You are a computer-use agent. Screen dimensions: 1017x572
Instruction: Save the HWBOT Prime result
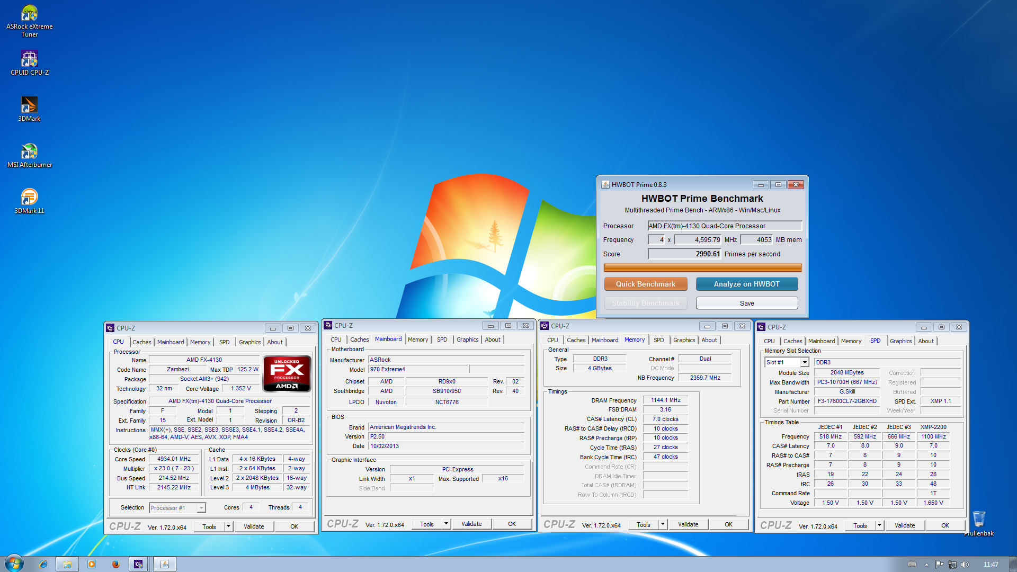747,303
